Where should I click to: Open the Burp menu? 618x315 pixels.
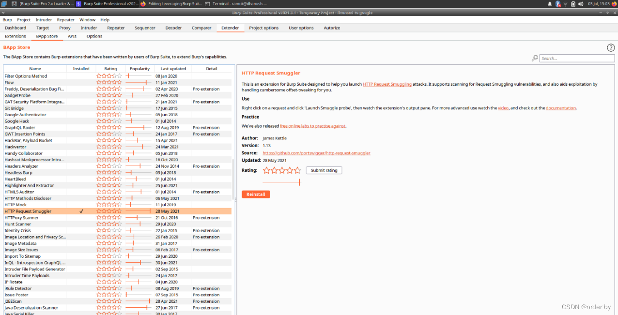(x=7, y=20)
